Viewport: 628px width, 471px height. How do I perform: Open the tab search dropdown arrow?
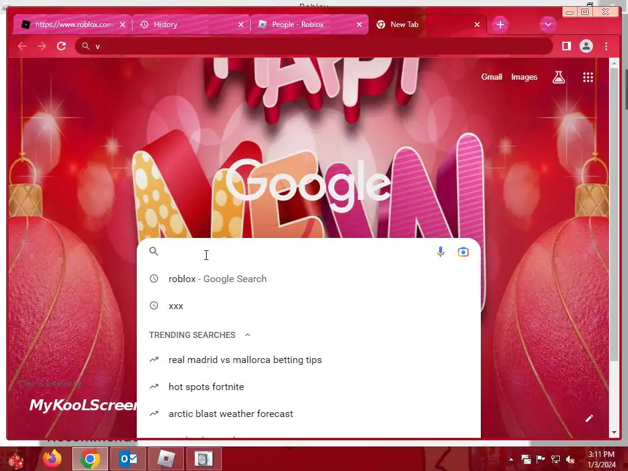pyautogui.click(x=548, y=25)
